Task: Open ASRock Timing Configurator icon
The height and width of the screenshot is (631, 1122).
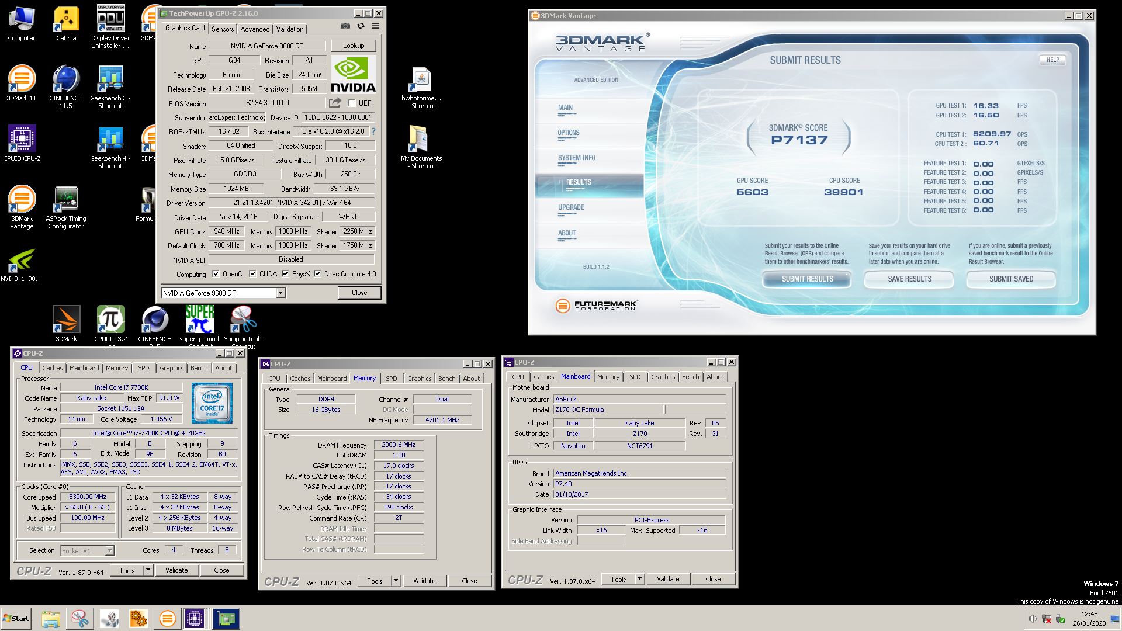Action: tap(66, 207)
